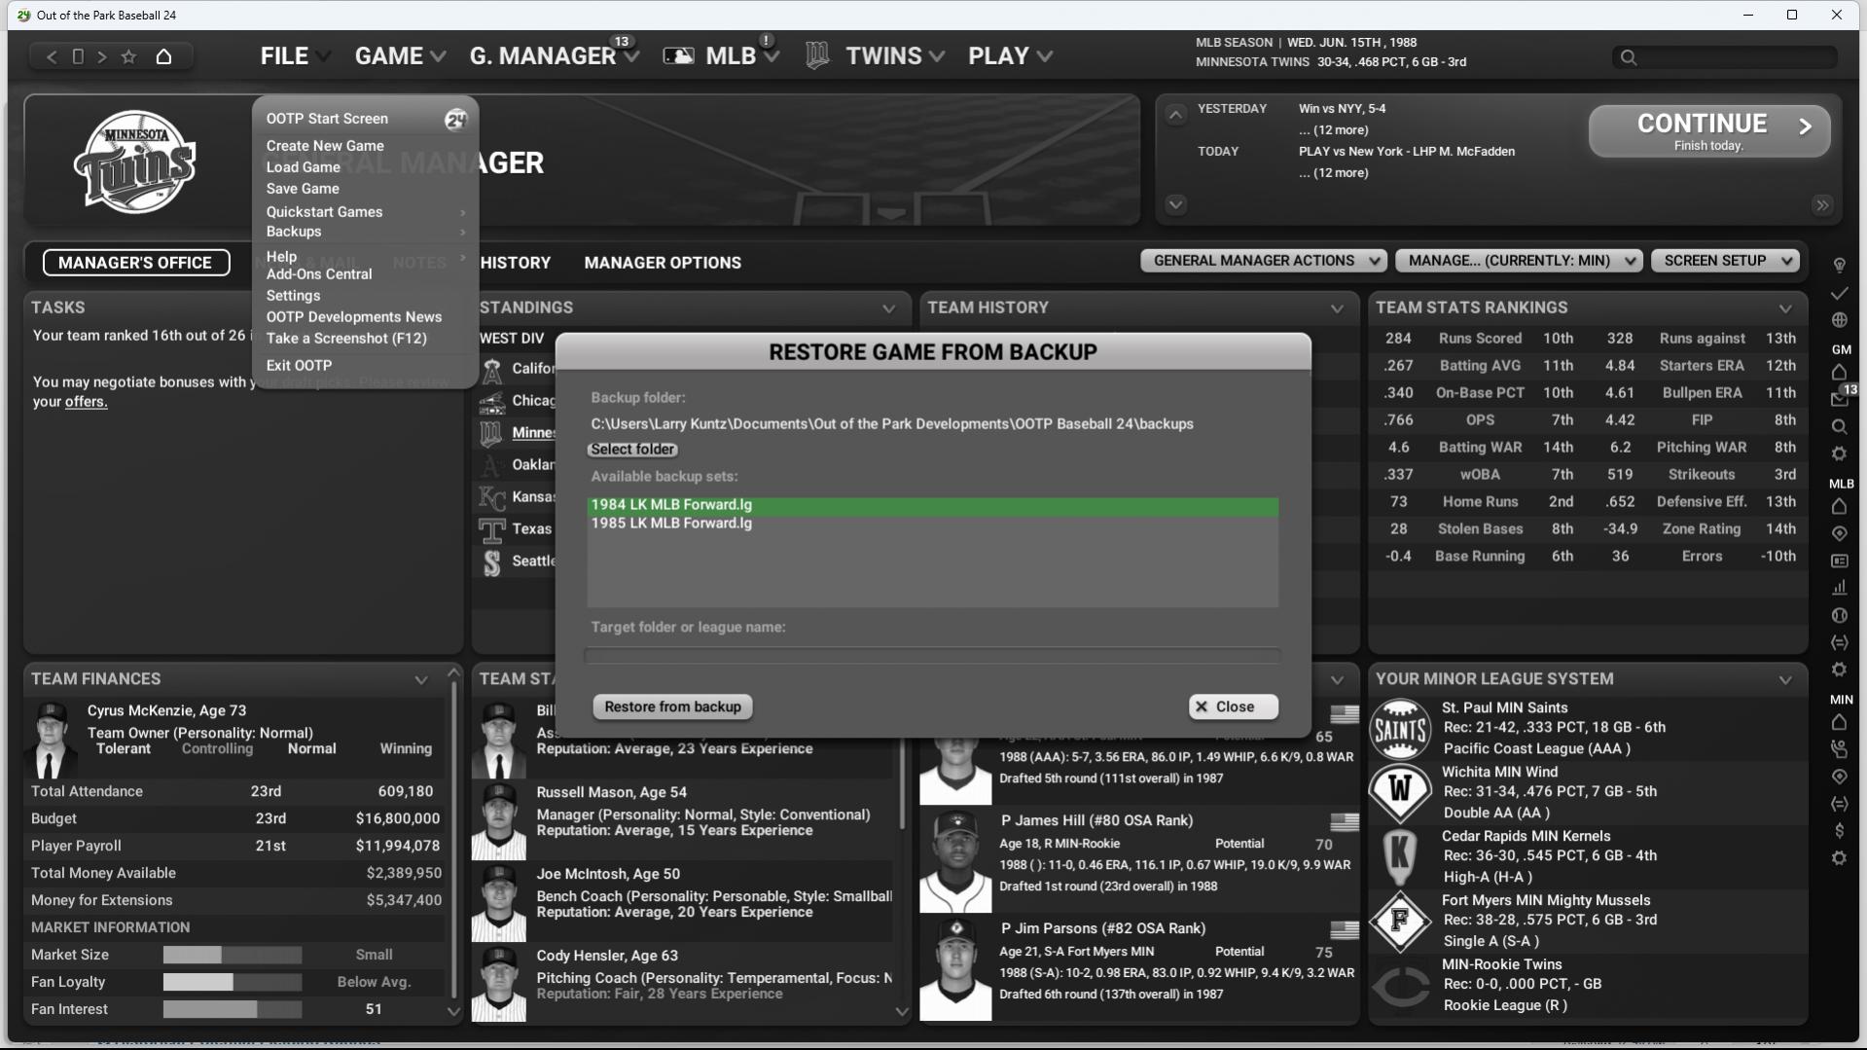Expand the Team Finances panel chevron
Viewport: 1867px width, 1050px height.
pyautogui.click(x=421, y=680)
